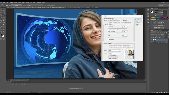Click the Color Intensity slider track
169x95 pixels.
[118, 33]
